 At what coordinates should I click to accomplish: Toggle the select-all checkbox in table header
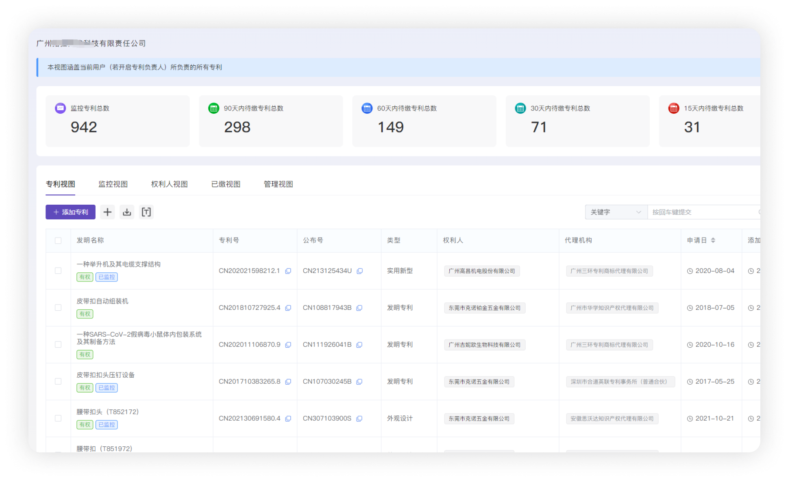58,240
